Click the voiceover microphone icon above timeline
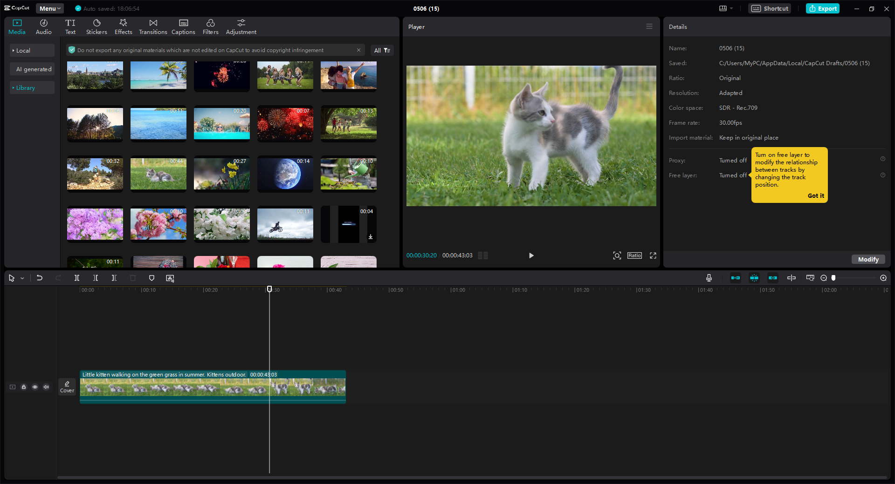The width and height of the screenshot is (895, 484). [709, 278]
